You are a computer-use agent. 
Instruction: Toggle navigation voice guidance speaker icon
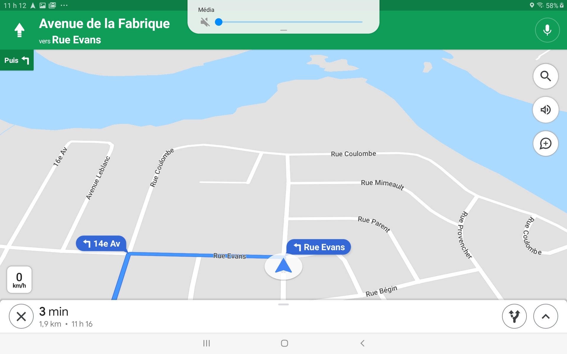tap(545, 110)
